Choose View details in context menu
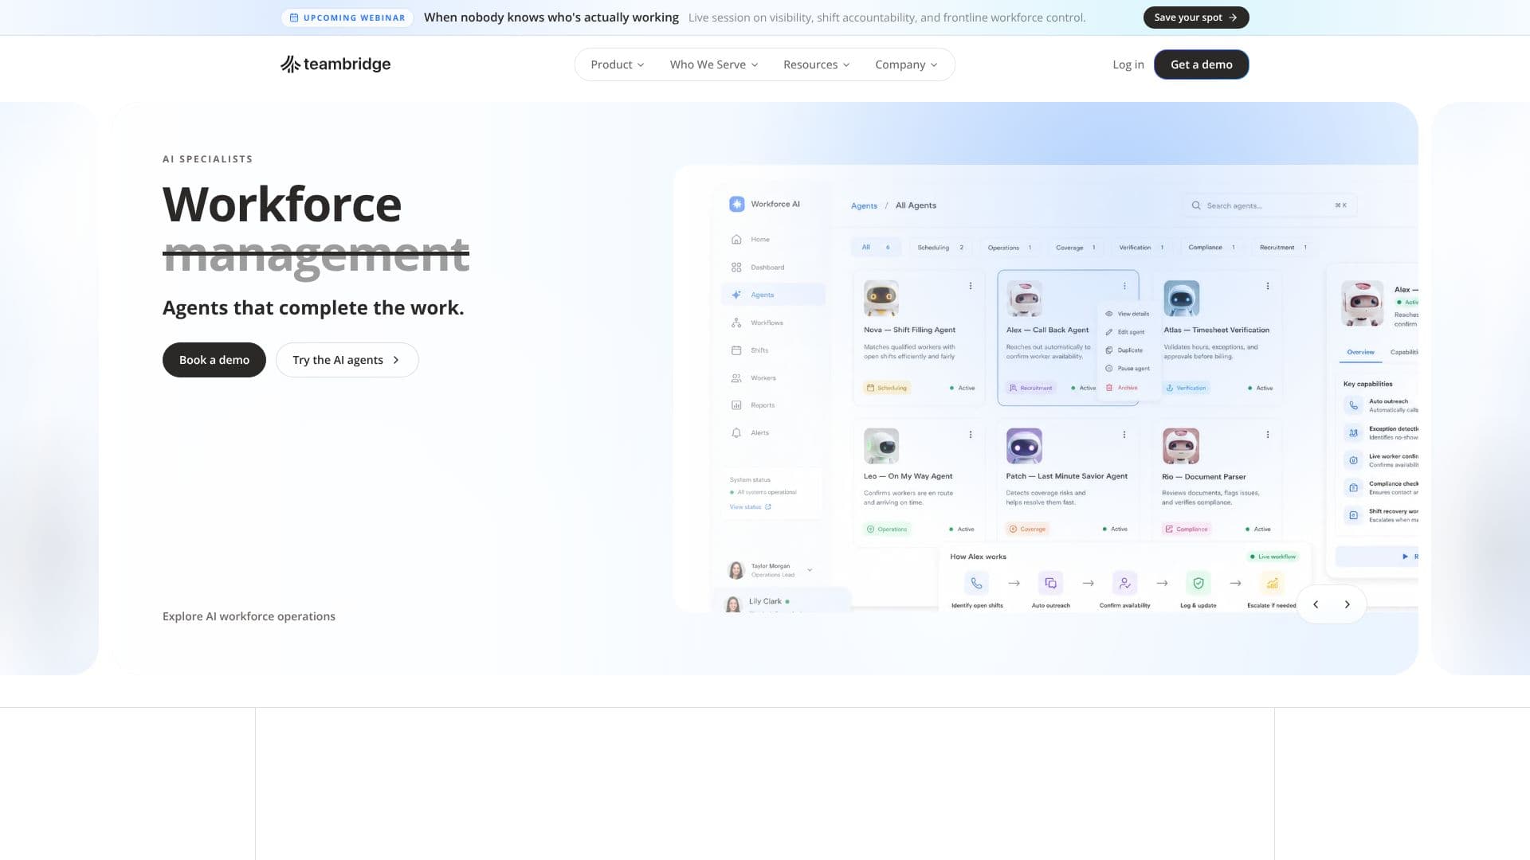This screenshot has height=860, width=1530. pos(1127,314)
